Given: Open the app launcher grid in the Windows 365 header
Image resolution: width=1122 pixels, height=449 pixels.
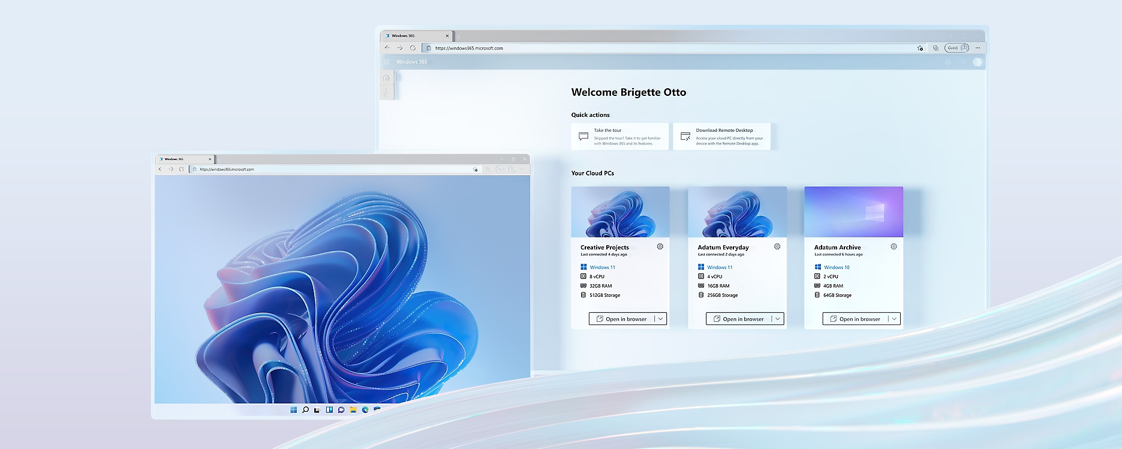Looking at the screenshot, I should pos(386,62).
